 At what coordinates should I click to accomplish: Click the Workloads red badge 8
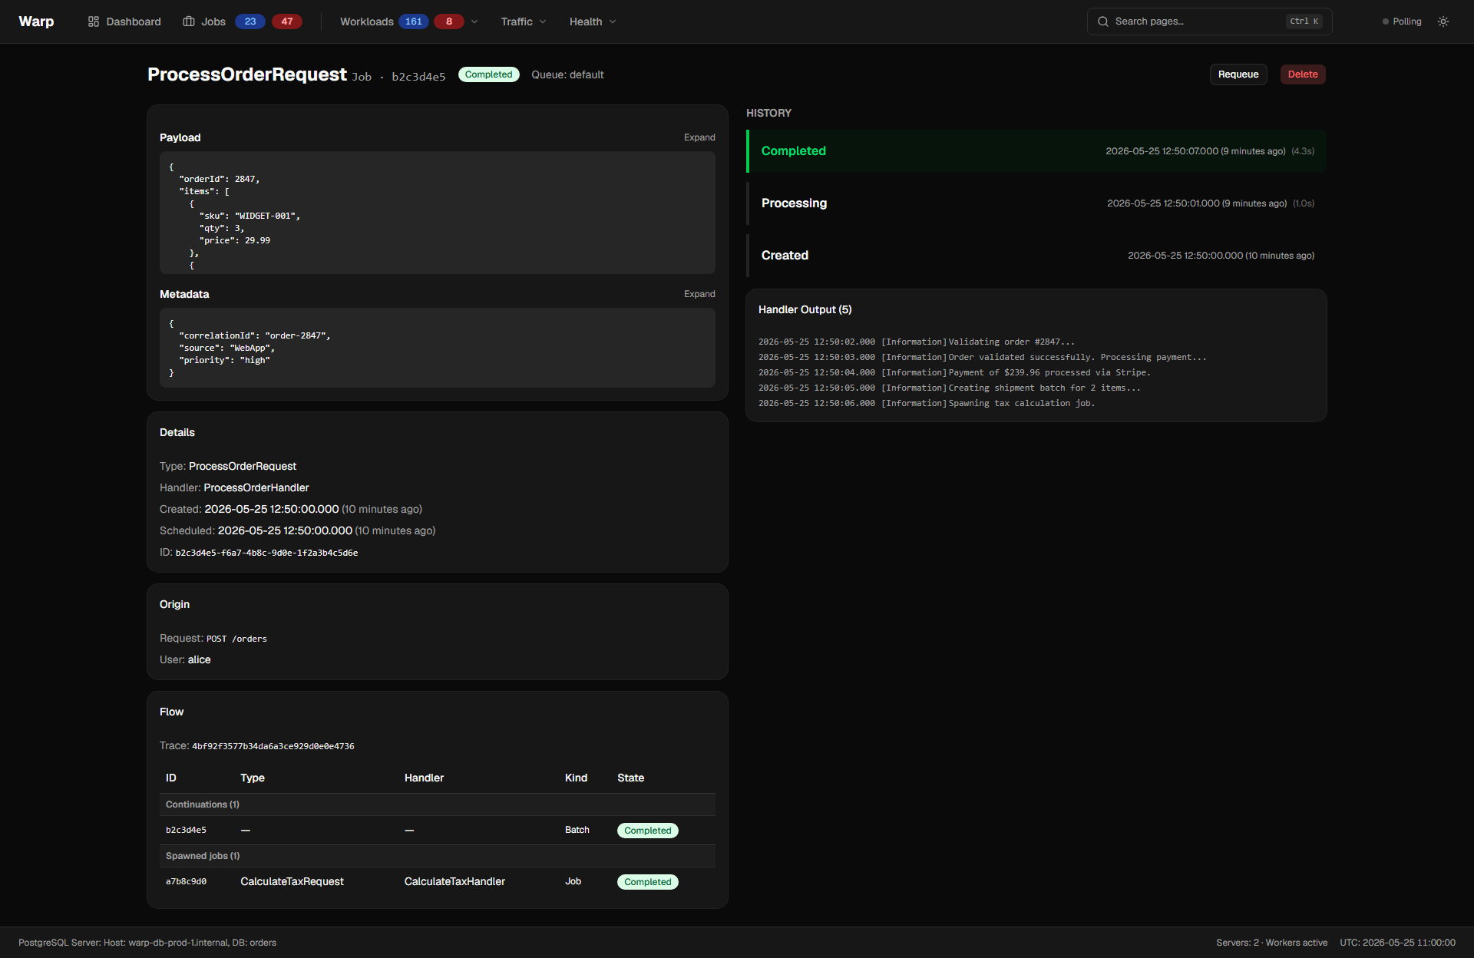click(x=449, y=21)
